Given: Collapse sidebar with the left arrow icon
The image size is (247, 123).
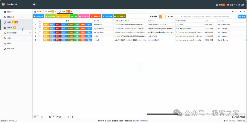Looking at the screenshot, I should (34, 5).
